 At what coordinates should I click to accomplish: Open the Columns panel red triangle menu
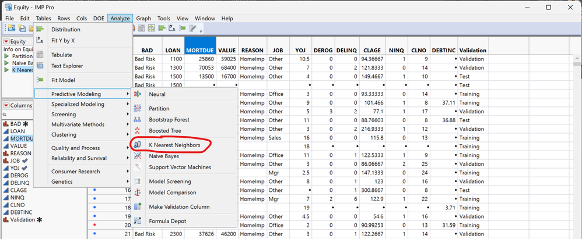(x=6, y=105)
